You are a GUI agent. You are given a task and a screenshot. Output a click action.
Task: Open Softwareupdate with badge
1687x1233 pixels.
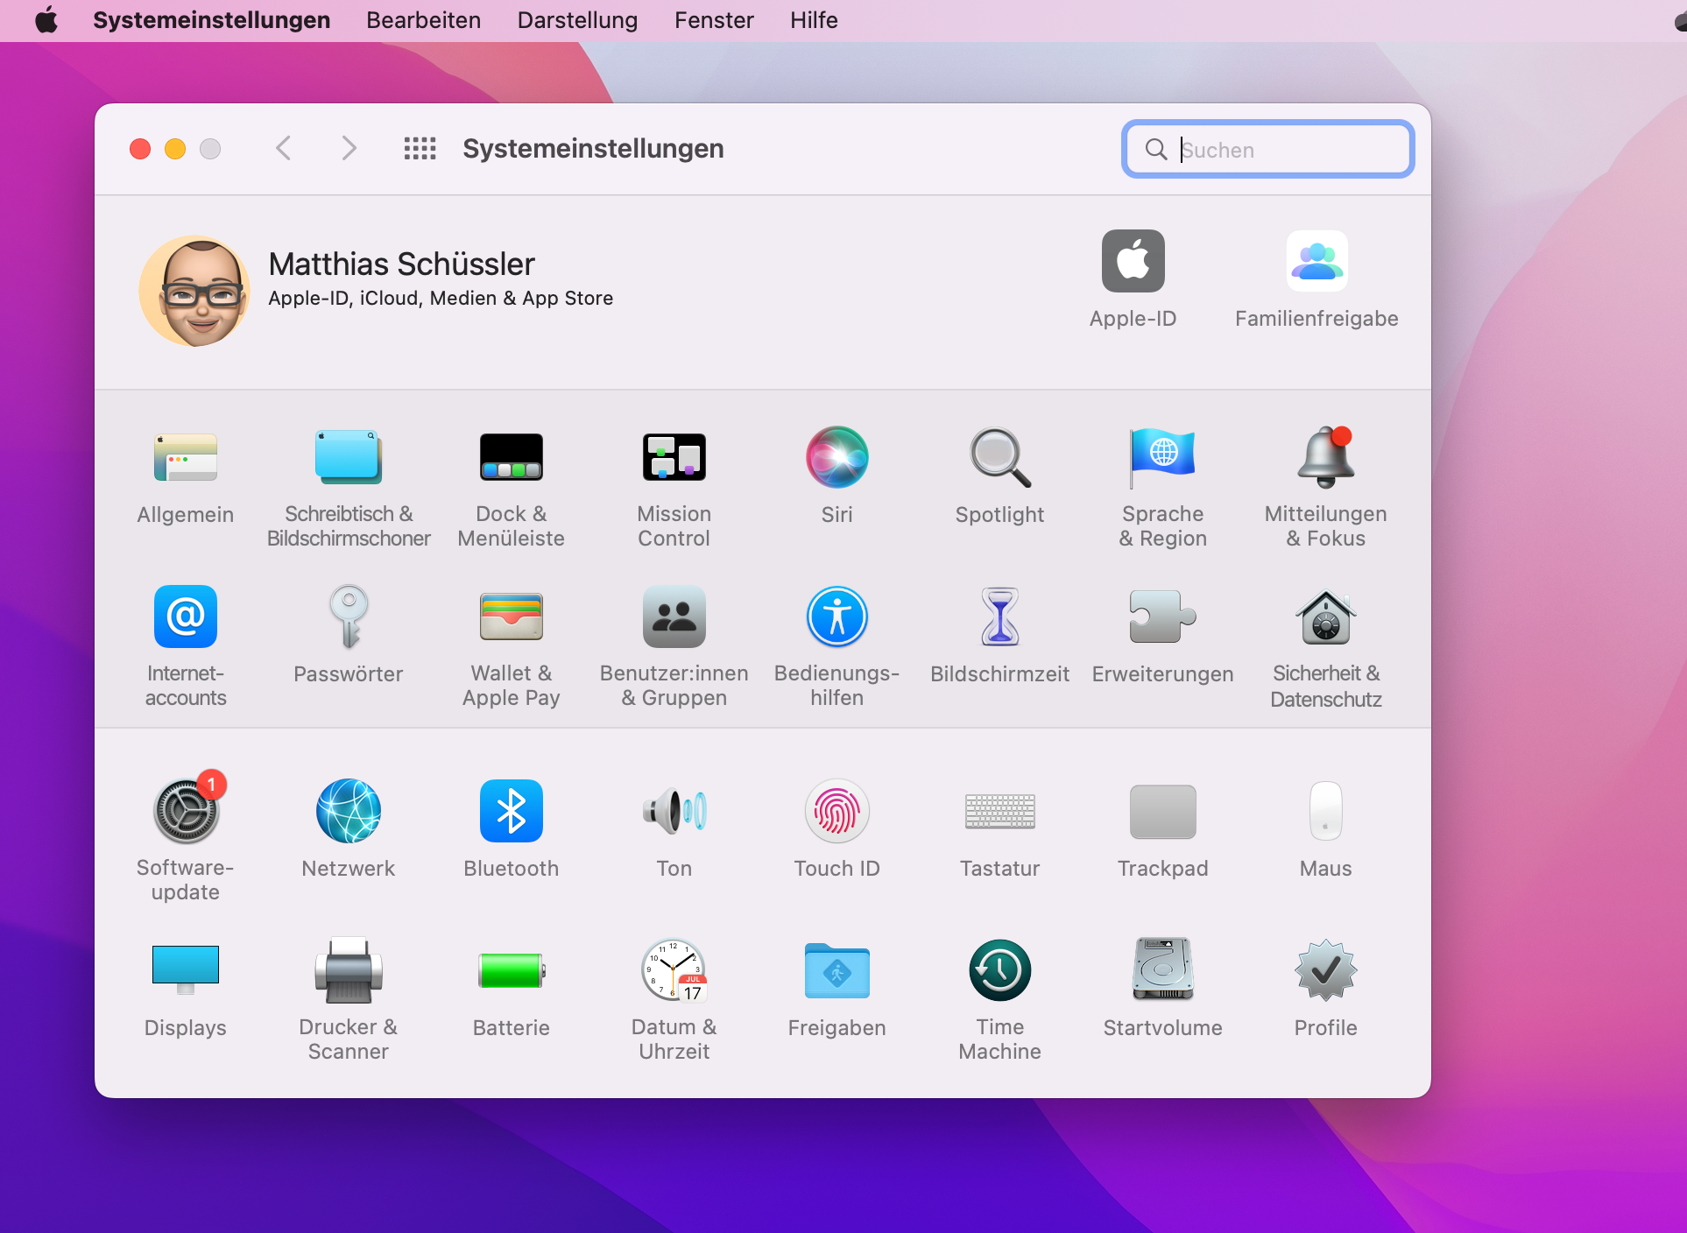[186, 811]
